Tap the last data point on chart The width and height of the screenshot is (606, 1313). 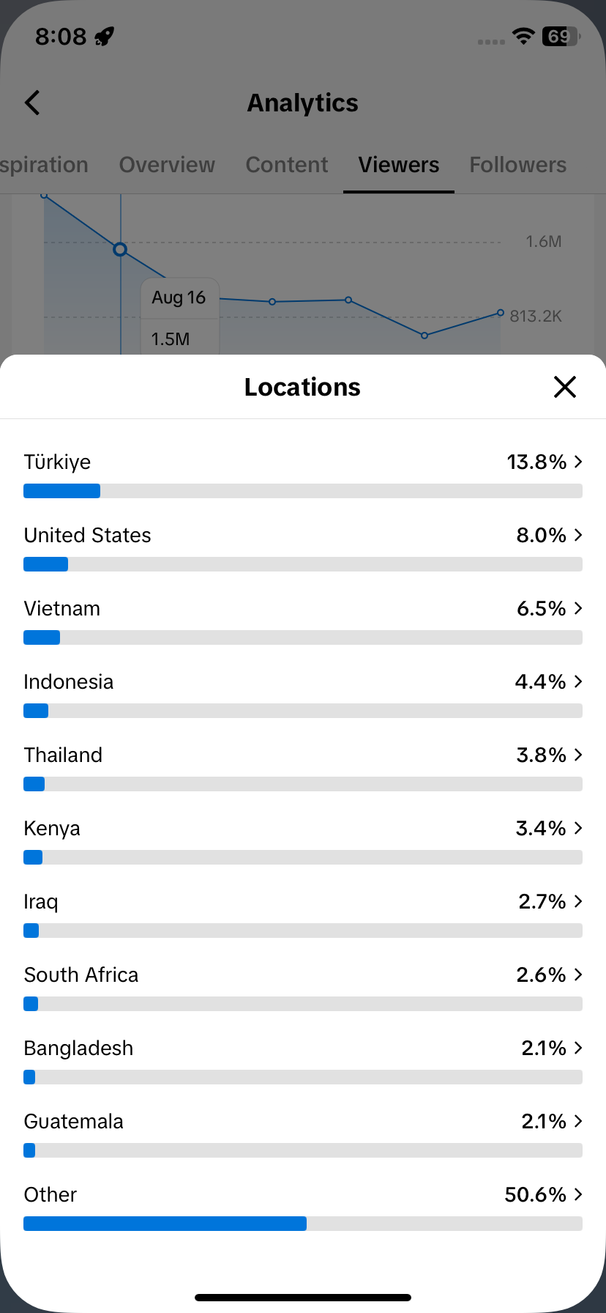501,313
